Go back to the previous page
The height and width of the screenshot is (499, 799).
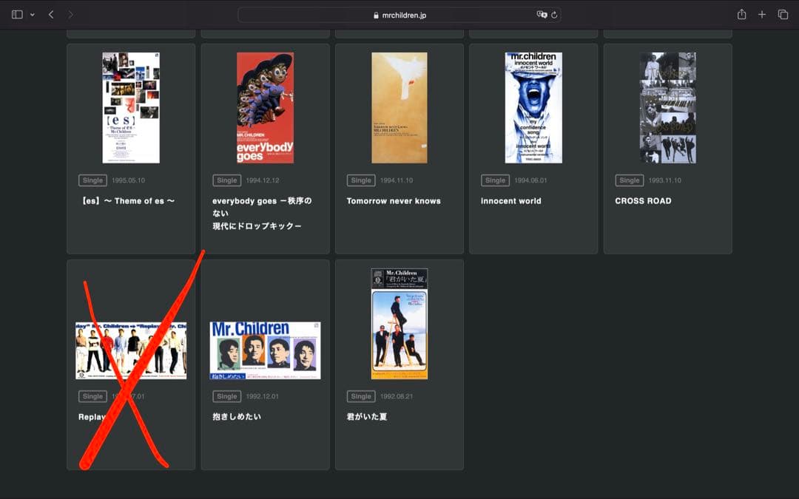[x=51, y=15]
